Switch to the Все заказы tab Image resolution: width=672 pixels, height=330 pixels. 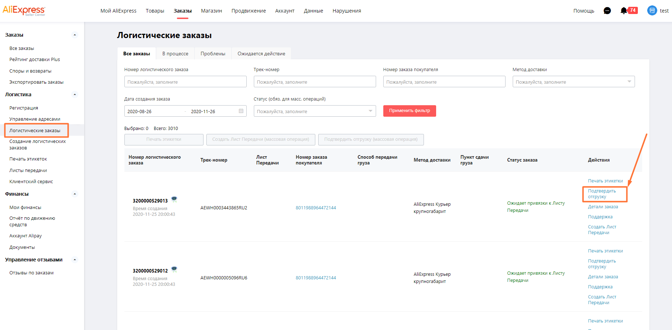(x=137, y=54)
